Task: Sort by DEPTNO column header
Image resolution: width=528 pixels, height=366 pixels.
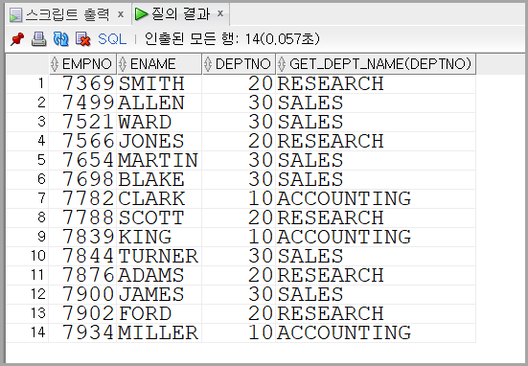Action: (239, 64)
